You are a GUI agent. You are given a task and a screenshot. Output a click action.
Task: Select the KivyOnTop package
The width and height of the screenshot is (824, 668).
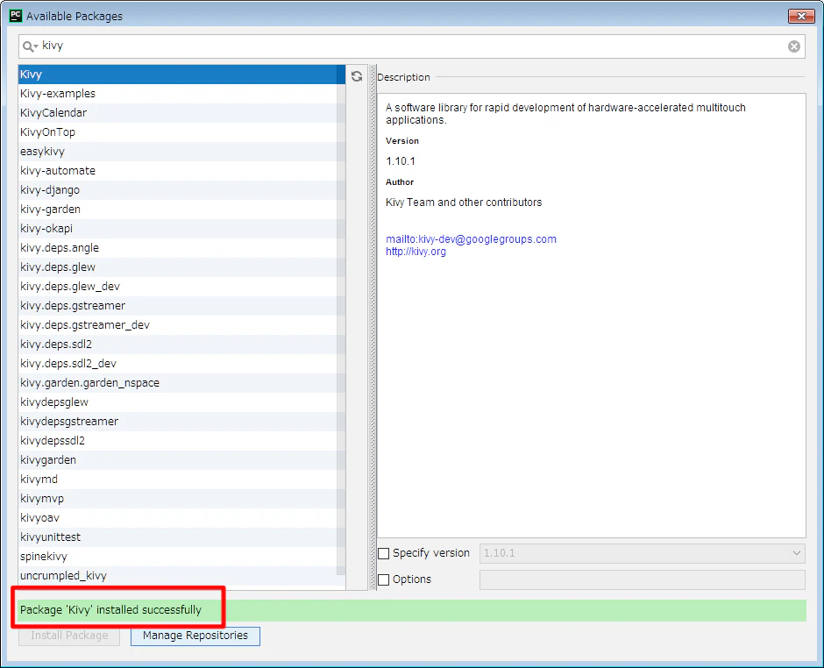[x=181, y=132]
